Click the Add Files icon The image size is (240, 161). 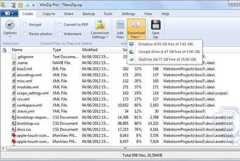pyautogui.click(x=120, y=25)
